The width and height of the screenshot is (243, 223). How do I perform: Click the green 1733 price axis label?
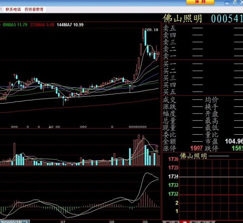tap(173, 185)
